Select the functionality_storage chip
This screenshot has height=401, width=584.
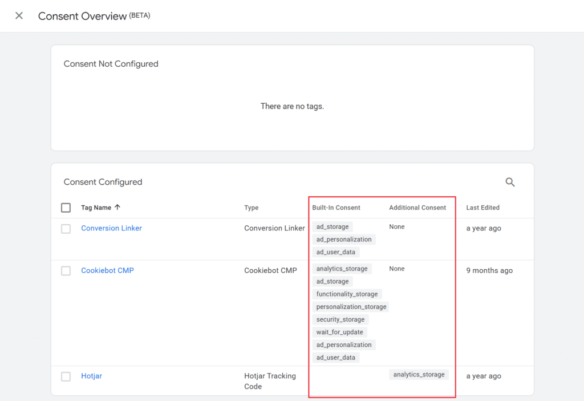(x=347, y=294)
